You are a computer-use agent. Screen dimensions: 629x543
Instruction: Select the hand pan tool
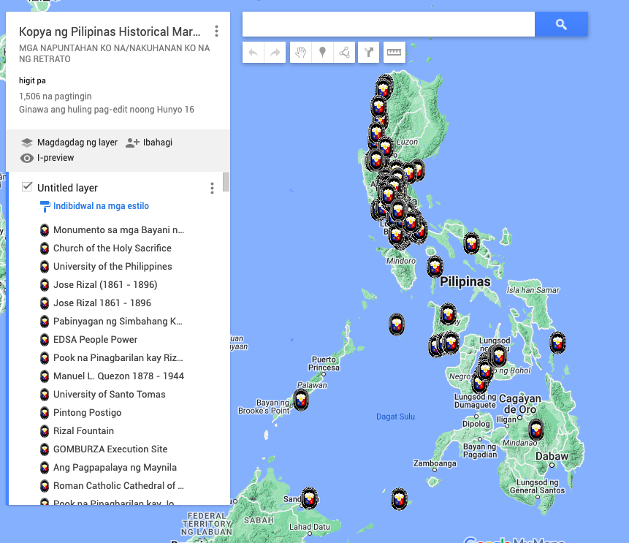click(301, 52)
